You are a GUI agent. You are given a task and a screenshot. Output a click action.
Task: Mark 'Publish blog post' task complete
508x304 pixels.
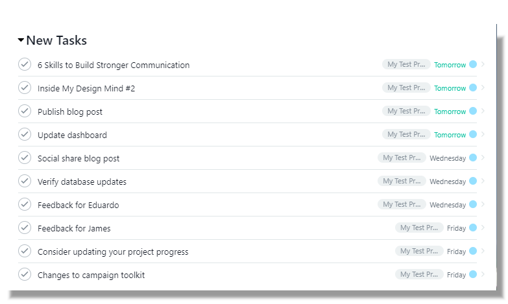point(25,111)
